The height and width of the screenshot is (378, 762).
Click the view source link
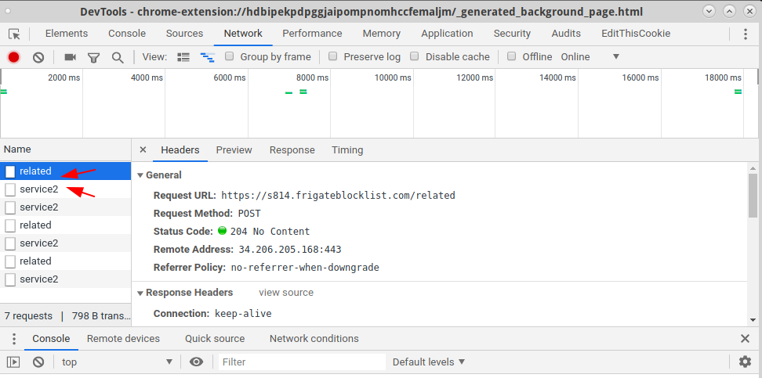(x=286, y=293)
